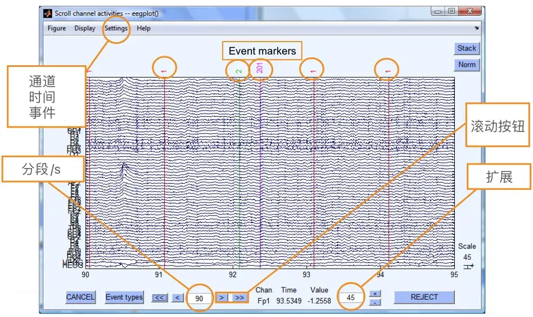Increase the scale with the + button
This screenshot has width=533, height=317.
point(373,293)
